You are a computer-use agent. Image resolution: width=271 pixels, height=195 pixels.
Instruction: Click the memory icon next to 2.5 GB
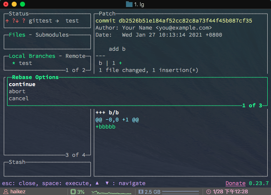(x=141, y=192)
